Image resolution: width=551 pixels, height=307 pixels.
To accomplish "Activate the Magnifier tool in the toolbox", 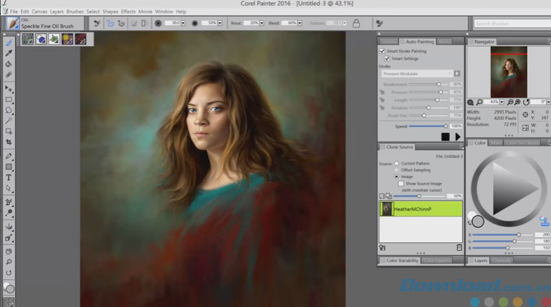I will click(9, 262).
